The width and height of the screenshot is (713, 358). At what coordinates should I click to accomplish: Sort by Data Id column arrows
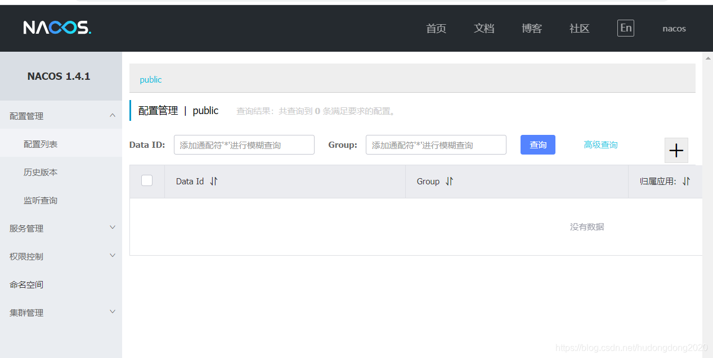(214, 182)
